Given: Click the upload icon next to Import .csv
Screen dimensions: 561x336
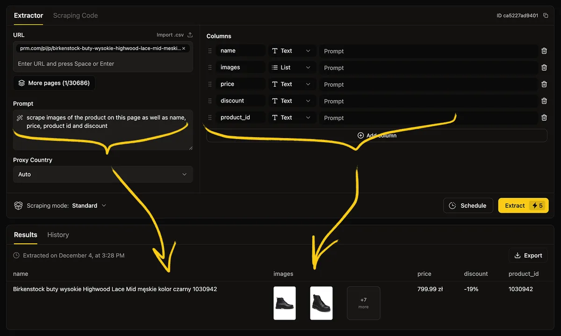Looking at the screenshot, I should click(x=189, y=35).
